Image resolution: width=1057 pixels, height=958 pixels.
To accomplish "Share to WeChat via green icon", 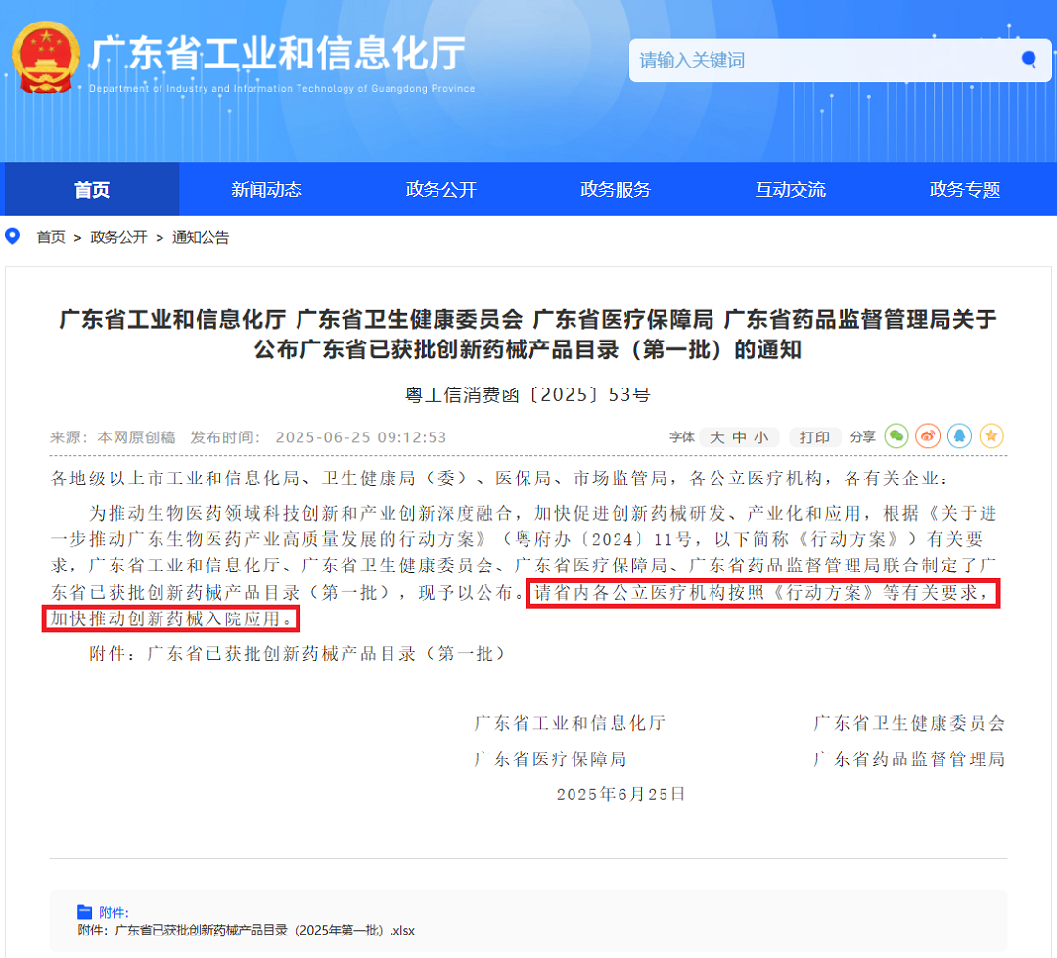I will pyautogui.click(x=896, y=436).
